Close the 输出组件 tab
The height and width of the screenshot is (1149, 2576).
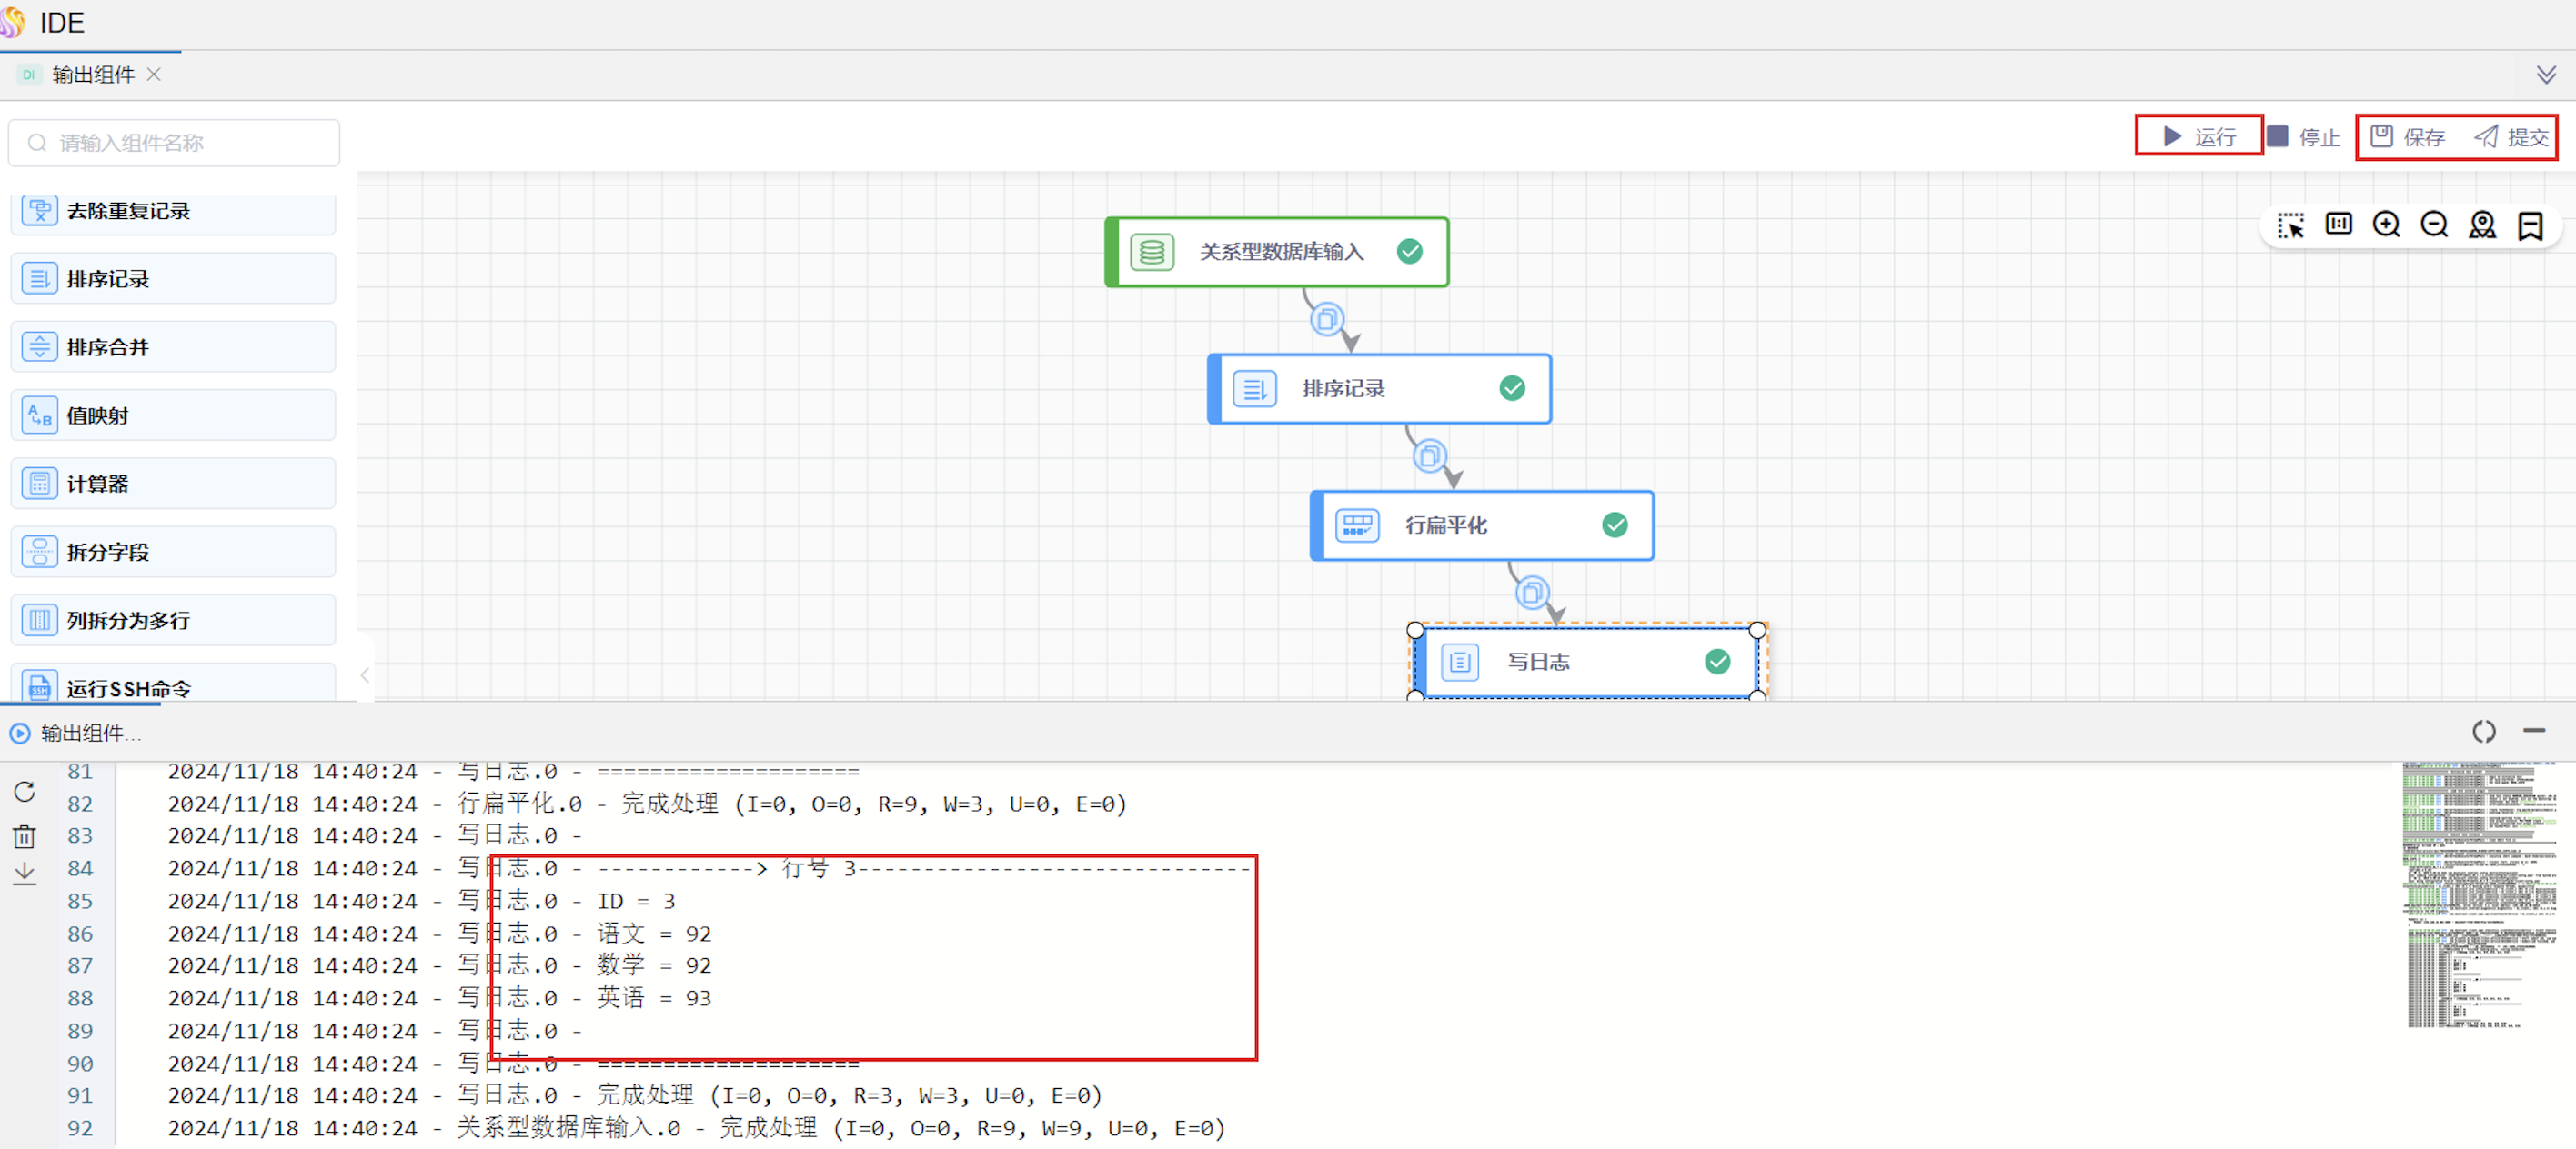tap(154, 75)
